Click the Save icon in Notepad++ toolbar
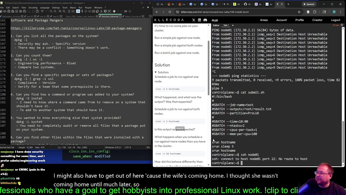The width and height of the screenshot is (346, 195). point(9,11)
